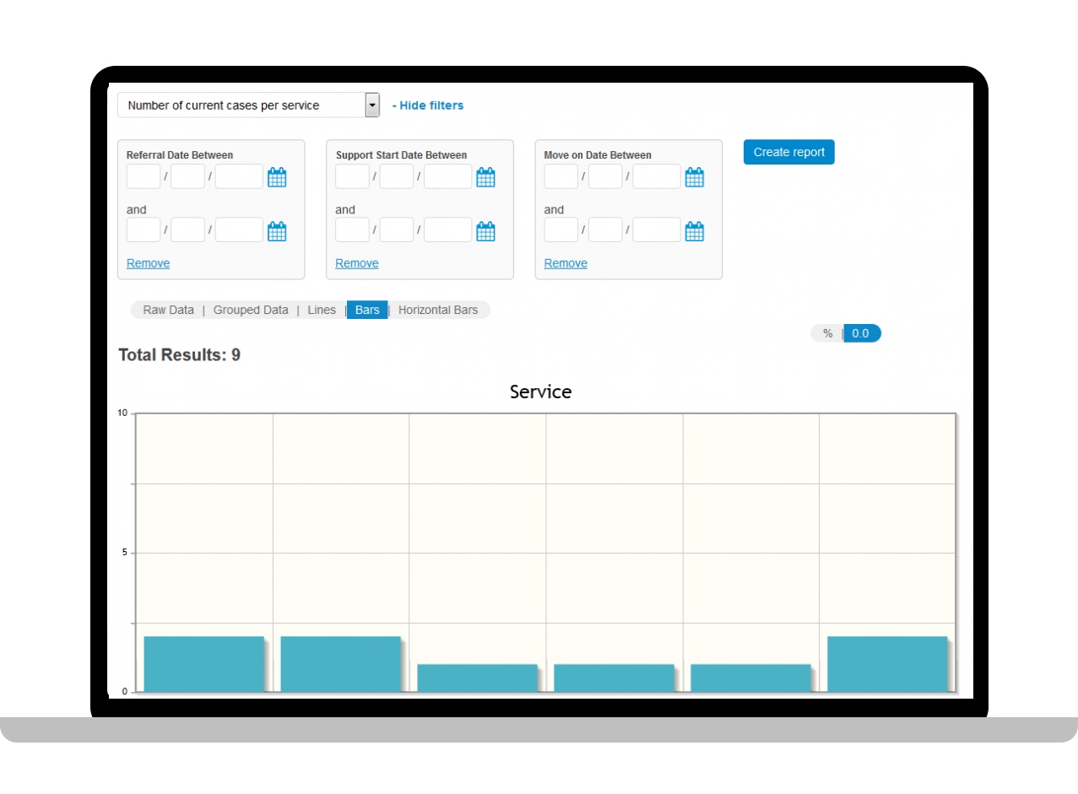The image size is (1078, 794).
Task: Remove the Move on Date filter
Action: click(x=566, y=263)
